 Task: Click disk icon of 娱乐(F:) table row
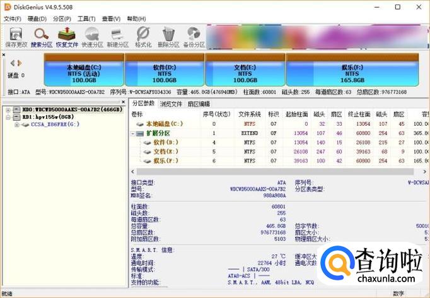click(148, 161)
